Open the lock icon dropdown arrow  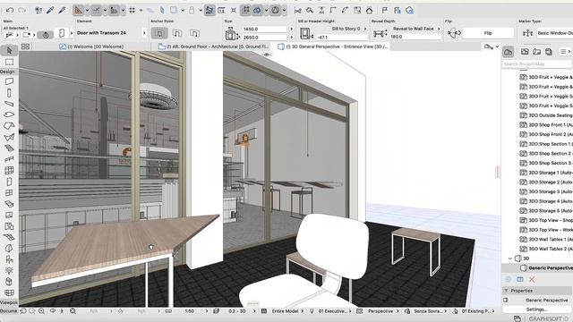pyautogui.click(x=201, y=10)
